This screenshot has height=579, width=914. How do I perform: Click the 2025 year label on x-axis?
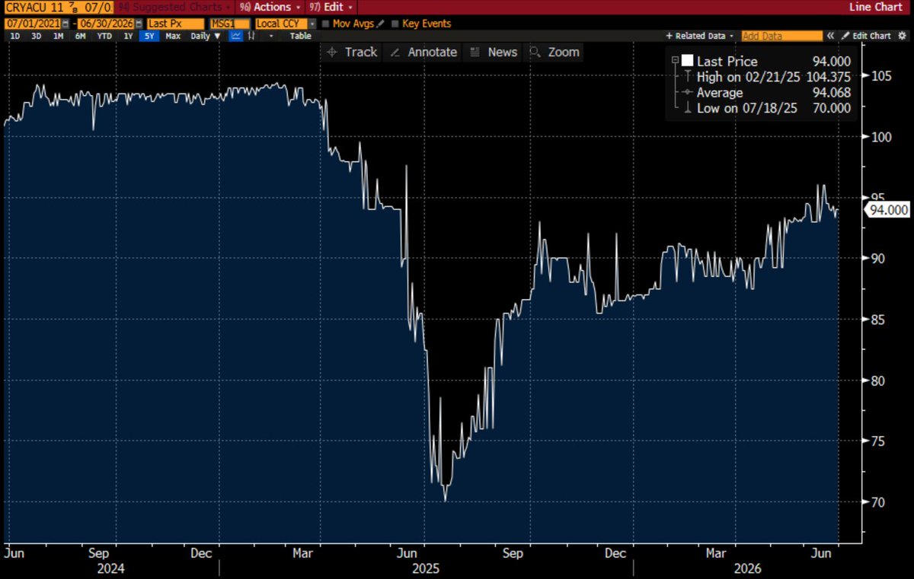coord(426,568)
